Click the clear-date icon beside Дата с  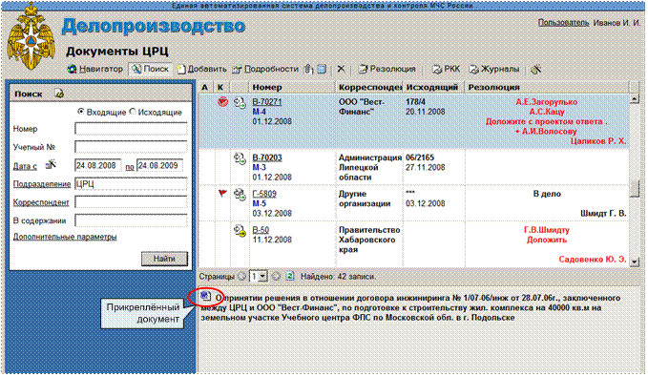(x=51, y=165)
